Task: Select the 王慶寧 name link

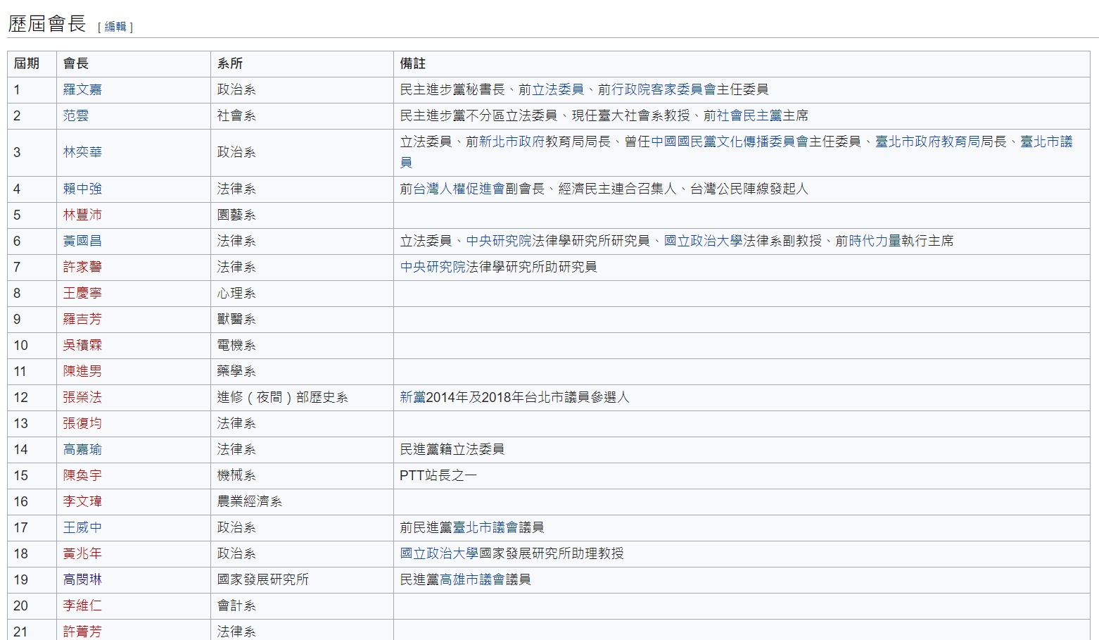Action: click(x=82, y=293)
